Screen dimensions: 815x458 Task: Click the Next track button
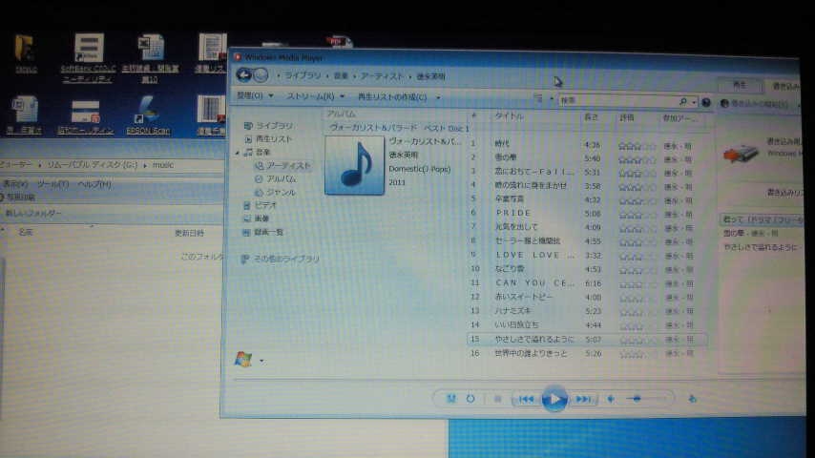pyautogui.click(x=583, y=399)
